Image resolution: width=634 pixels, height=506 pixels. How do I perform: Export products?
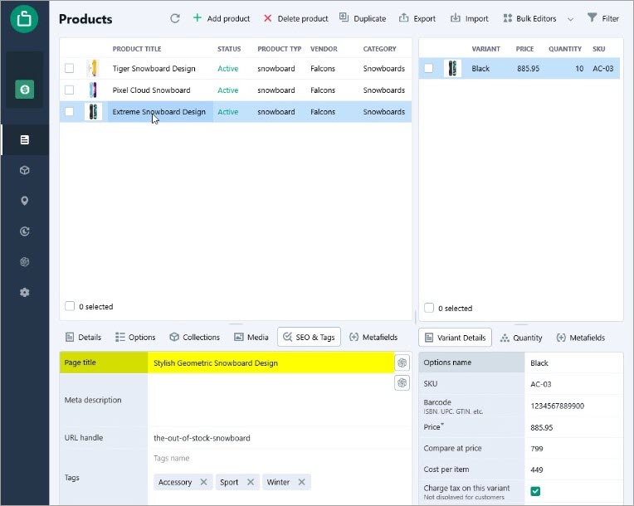417,18
